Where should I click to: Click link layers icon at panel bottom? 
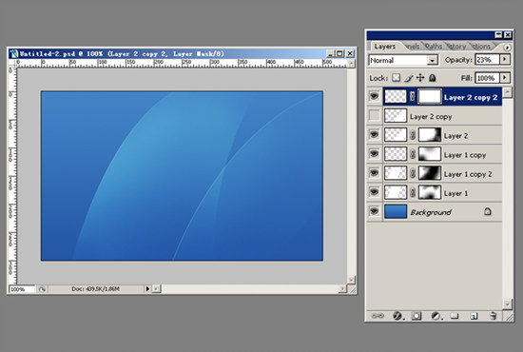(x=378, y=315)
